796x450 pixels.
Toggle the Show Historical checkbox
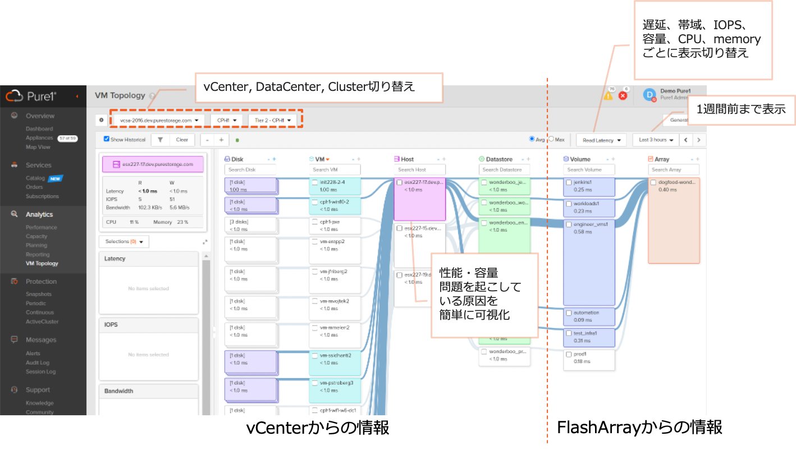click(x=107, y=140)
